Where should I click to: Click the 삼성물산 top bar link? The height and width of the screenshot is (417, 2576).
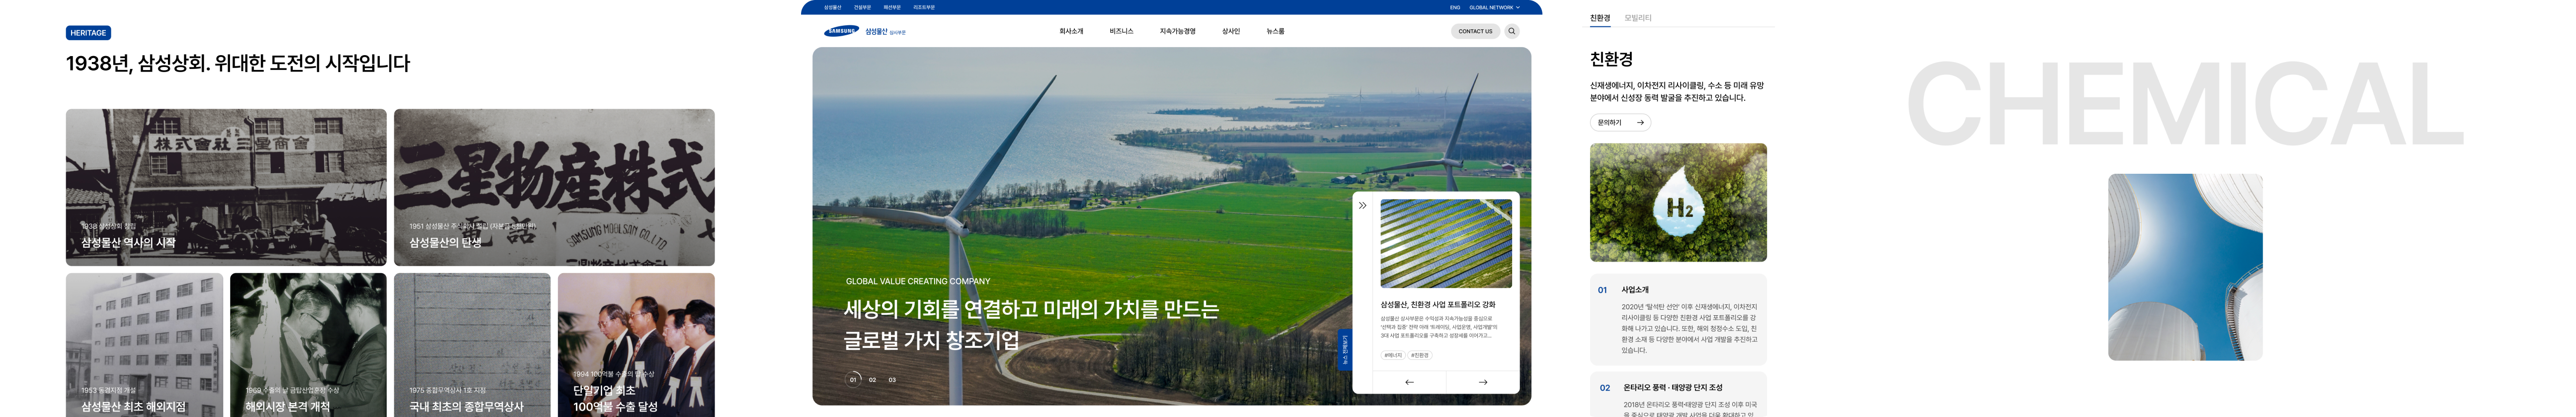coord(832,7)
